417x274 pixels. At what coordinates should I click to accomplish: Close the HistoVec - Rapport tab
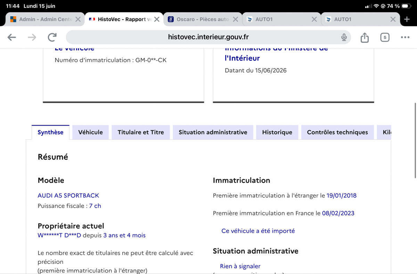pos(157,19)
